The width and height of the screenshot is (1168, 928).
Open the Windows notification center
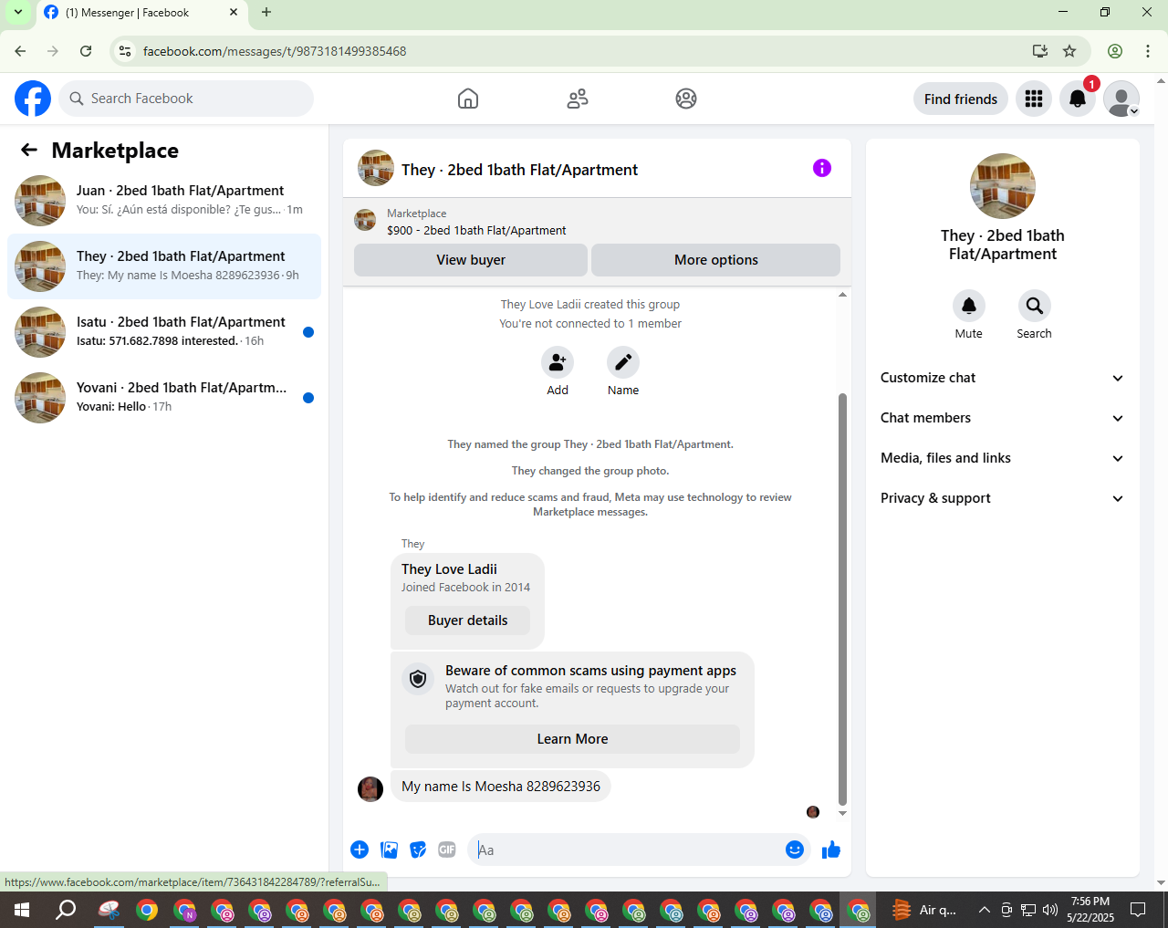pyautogui.click(x=1138, y=910)
